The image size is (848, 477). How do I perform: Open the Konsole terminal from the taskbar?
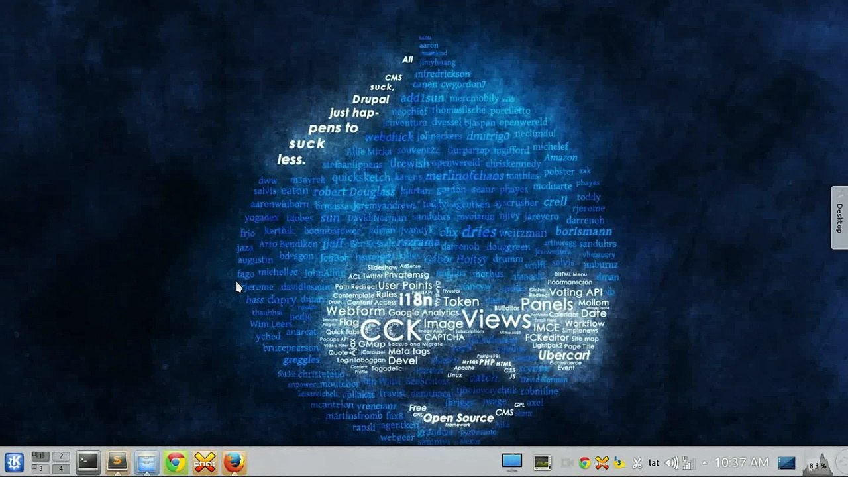87,462
